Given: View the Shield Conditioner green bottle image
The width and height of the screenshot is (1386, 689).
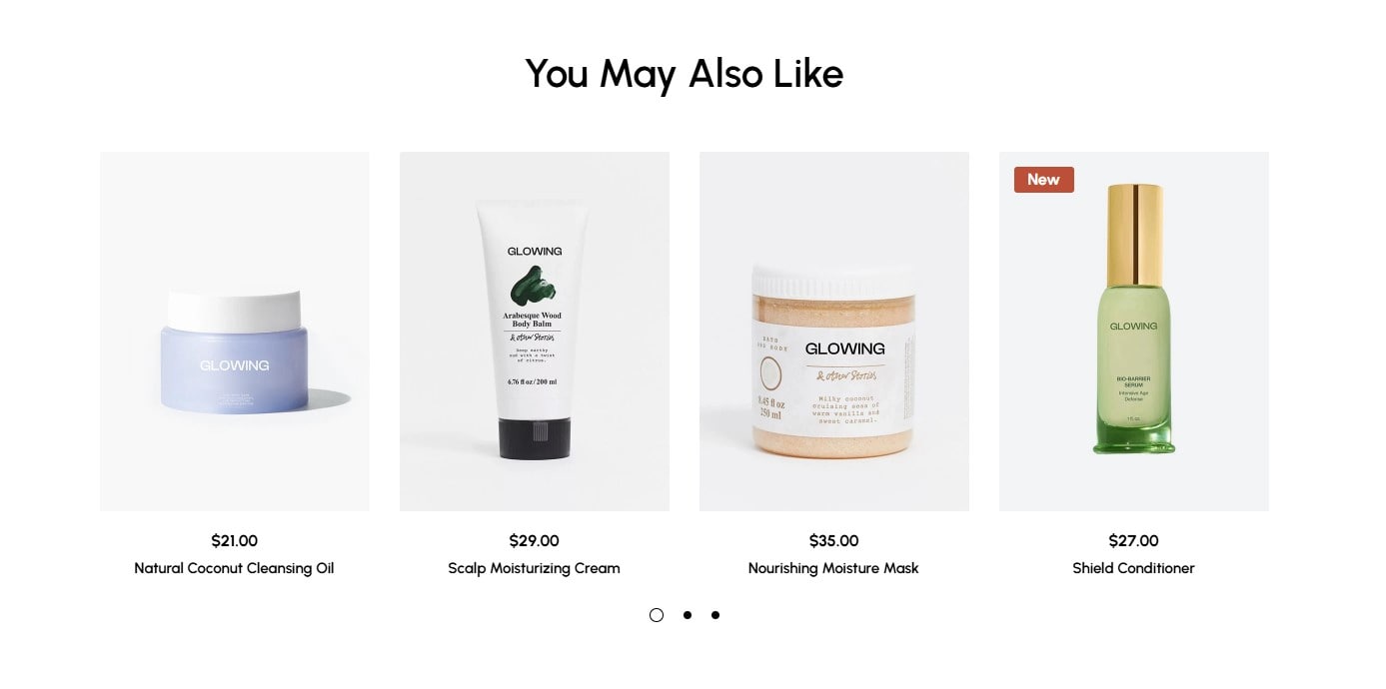Looking at the screenshot, I should [1133, 332].
